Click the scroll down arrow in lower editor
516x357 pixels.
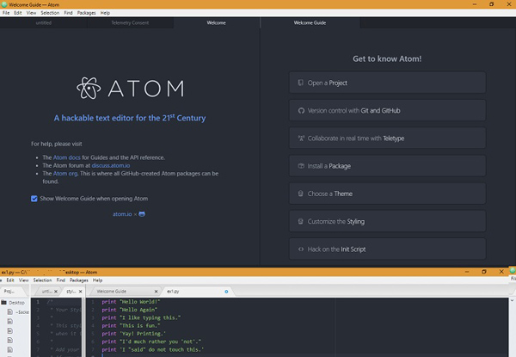coord(512,300)
